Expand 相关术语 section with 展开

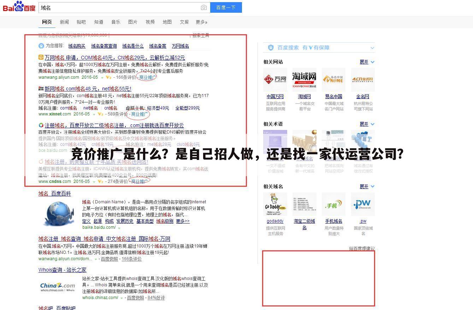[x=367, y=124]
